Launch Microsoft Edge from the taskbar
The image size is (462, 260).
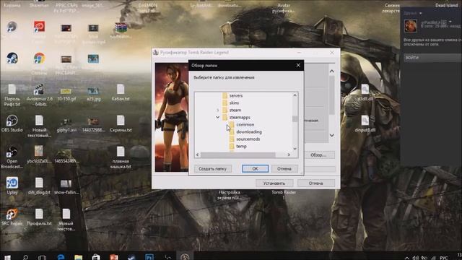point(61,257)
